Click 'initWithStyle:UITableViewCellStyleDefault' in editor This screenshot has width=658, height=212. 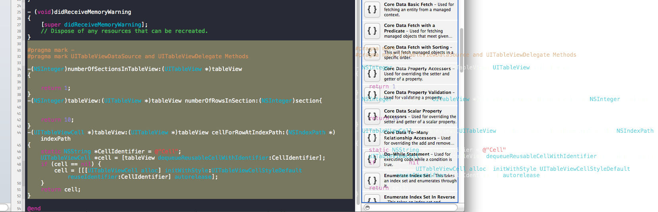point(233,170)
